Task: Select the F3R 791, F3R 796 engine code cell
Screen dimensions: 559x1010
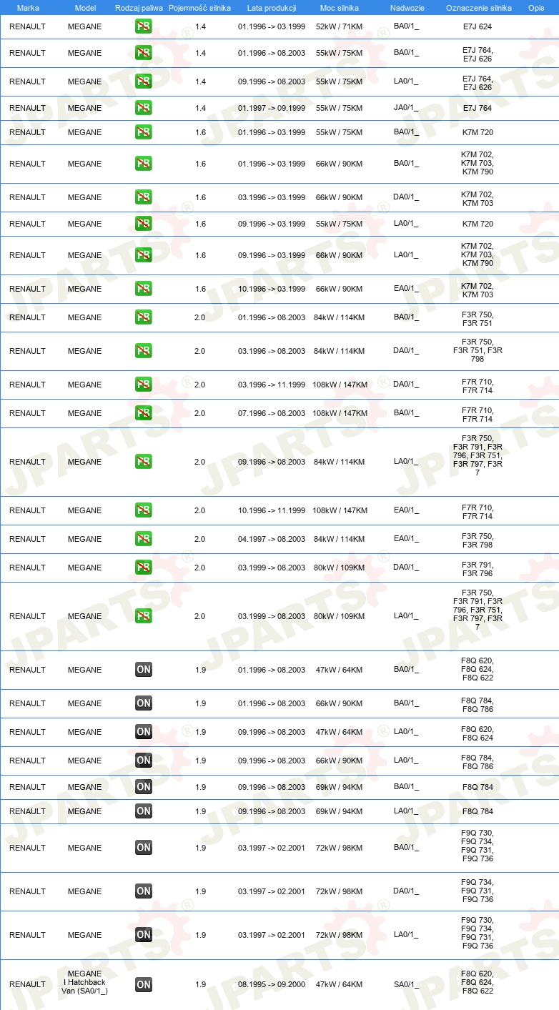Action: [478, 569]
